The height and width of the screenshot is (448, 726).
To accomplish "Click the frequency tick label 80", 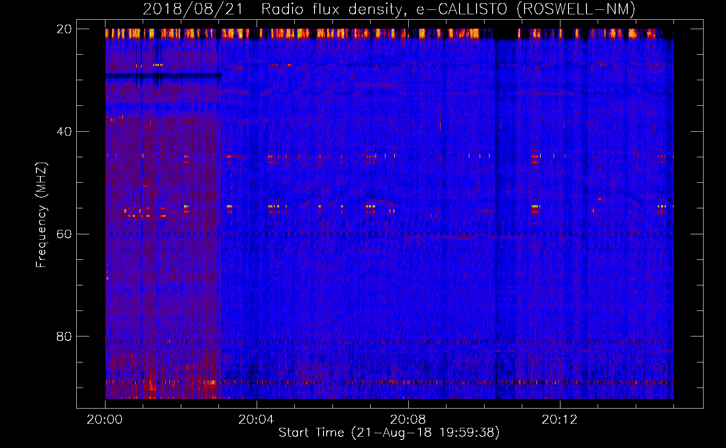I will [64, 336].
